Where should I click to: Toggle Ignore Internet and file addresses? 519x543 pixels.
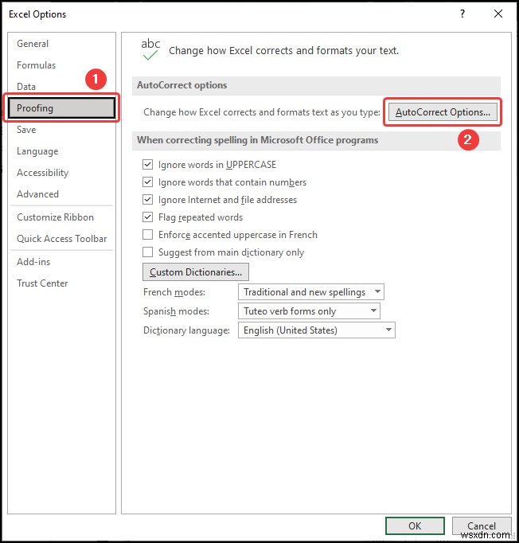point(148,200)
